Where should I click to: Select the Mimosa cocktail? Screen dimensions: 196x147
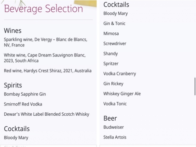111,34
